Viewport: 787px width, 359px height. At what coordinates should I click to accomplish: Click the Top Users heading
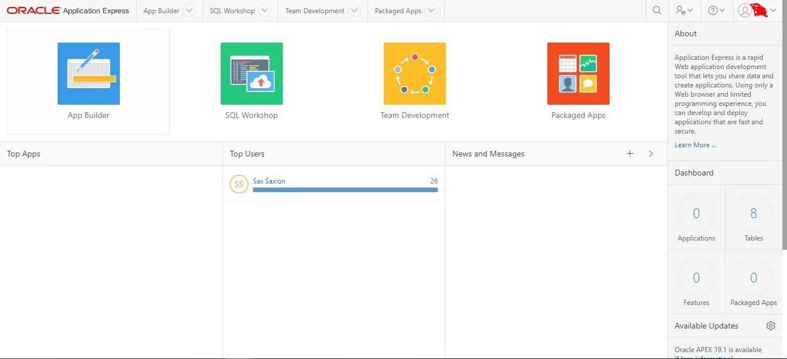[x=247, y=154]
